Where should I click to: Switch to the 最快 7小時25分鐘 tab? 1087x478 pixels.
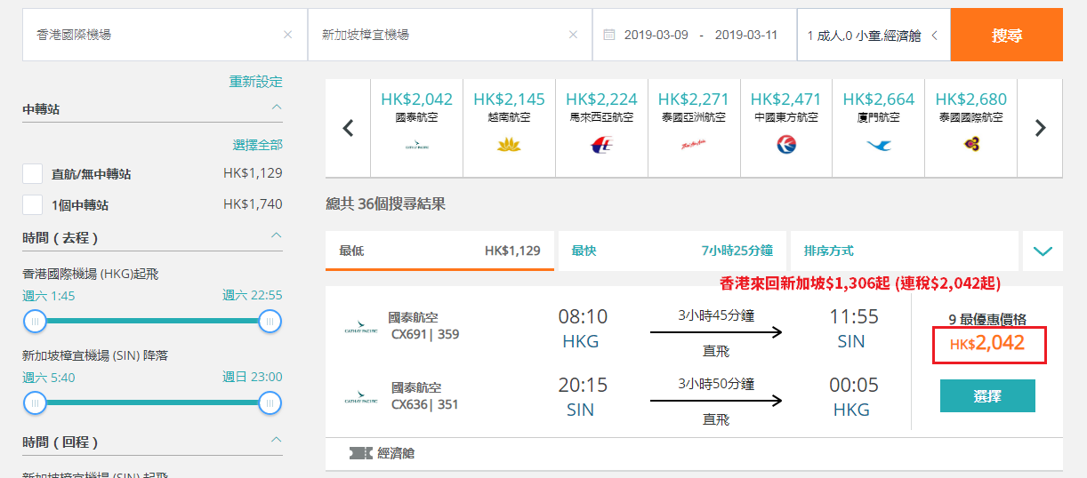click(x=672, y=251)
